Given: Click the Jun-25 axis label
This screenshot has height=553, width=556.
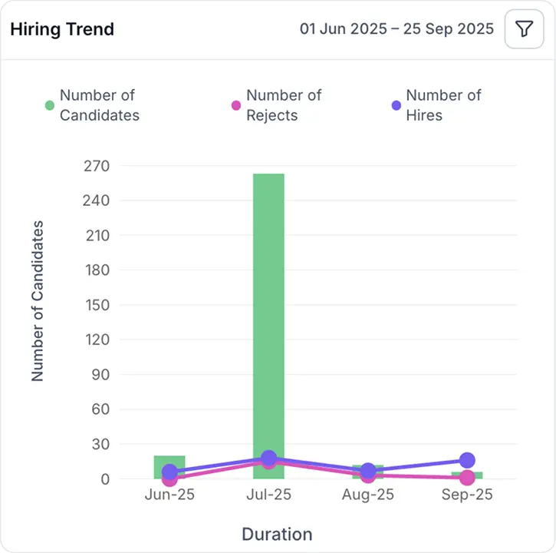Looking at the screenshot, I should pyautogui.click(x=169, y=494).
